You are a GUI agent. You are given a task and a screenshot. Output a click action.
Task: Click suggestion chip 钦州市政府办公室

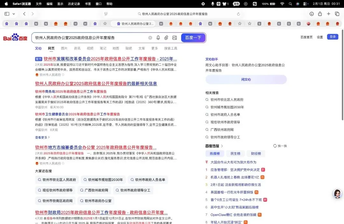[96, 201]
